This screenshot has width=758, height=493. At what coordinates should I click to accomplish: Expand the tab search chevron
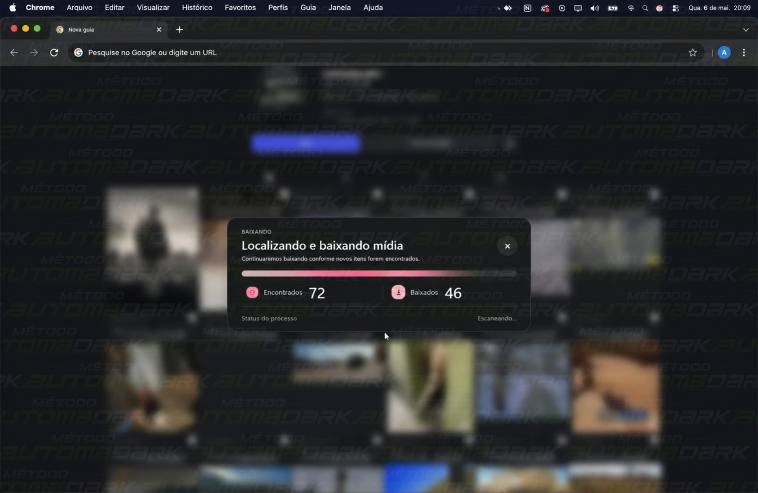[746, 30]
